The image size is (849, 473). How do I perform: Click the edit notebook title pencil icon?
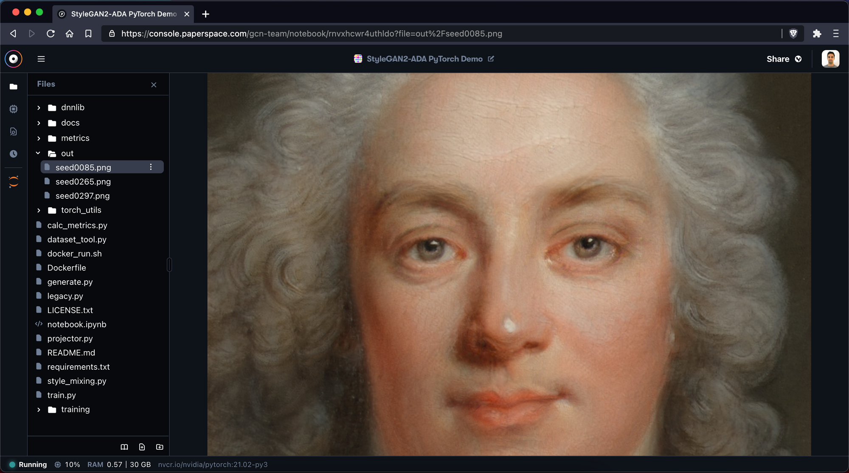point(491,59)
